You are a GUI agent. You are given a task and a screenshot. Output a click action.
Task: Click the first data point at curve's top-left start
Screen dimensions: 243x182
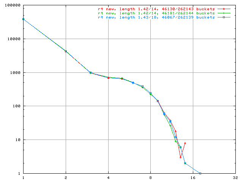[x=24, y=19]
